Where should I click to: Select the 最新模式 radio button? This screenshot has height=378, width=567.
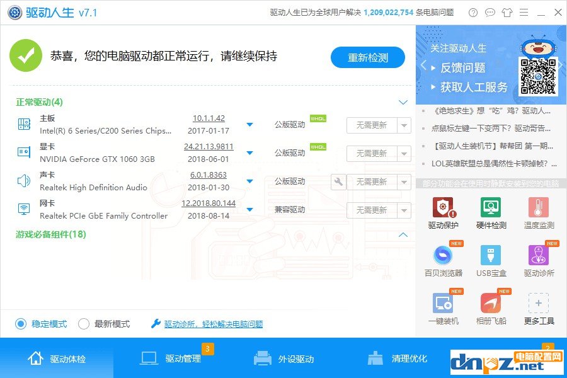point(84,324)
